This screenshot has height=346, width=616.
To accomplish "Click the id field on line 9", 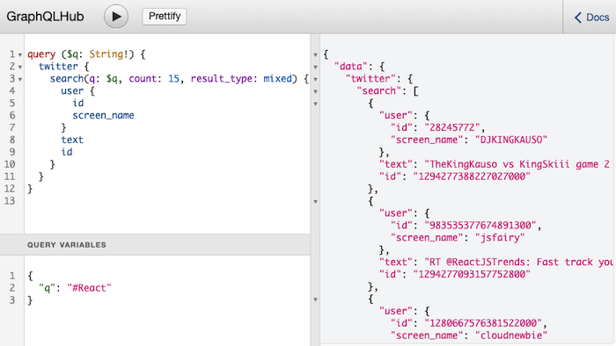I will point(66,152).
